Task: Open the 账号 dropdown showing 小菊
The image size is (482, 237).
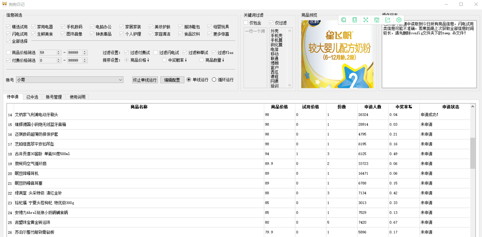Action: (121, 80)
